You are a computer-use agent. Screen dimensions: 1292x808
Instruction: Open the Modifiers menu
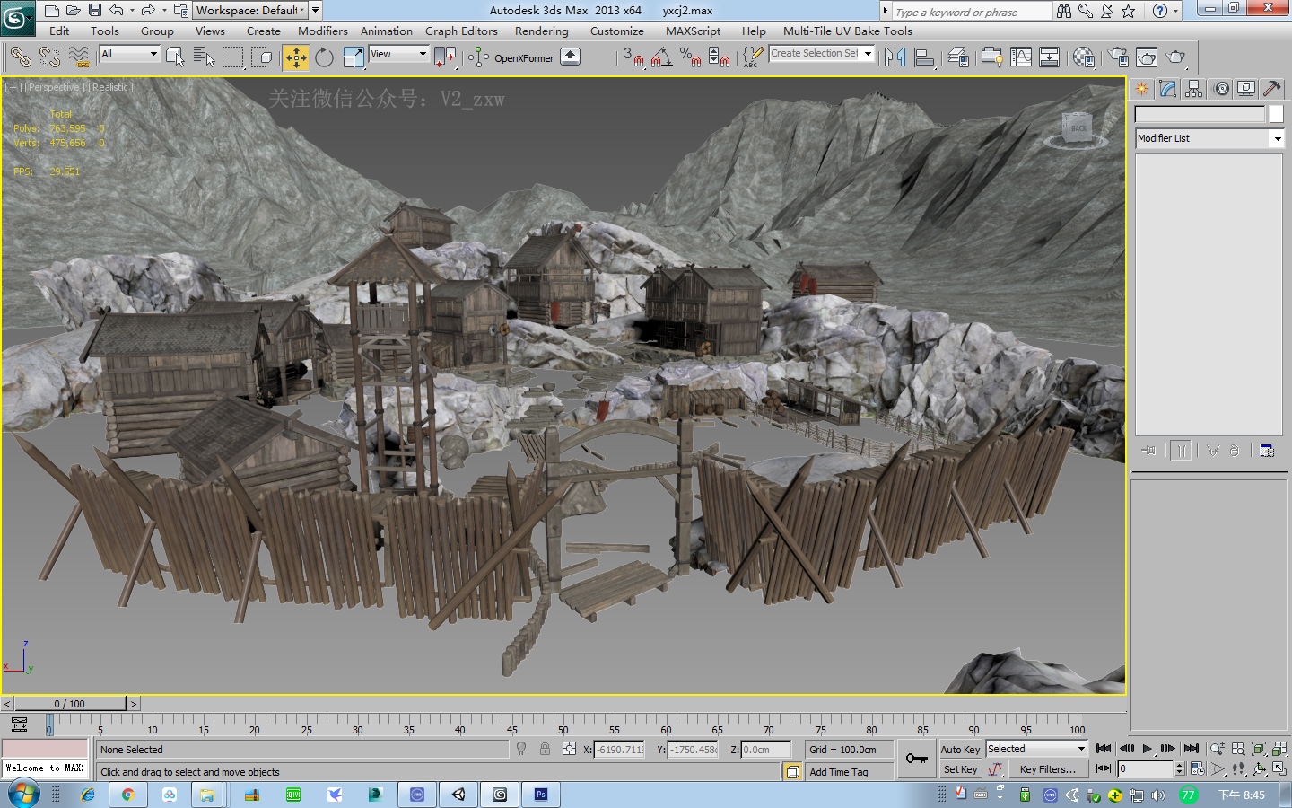tap(323, 31)
